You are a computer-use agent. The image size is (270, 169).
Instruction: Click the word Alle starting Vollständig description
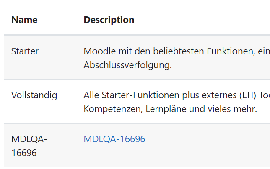point(91,95)
